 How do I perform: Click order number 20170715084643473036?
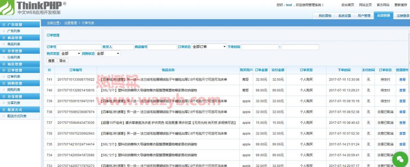click(76, 123)
